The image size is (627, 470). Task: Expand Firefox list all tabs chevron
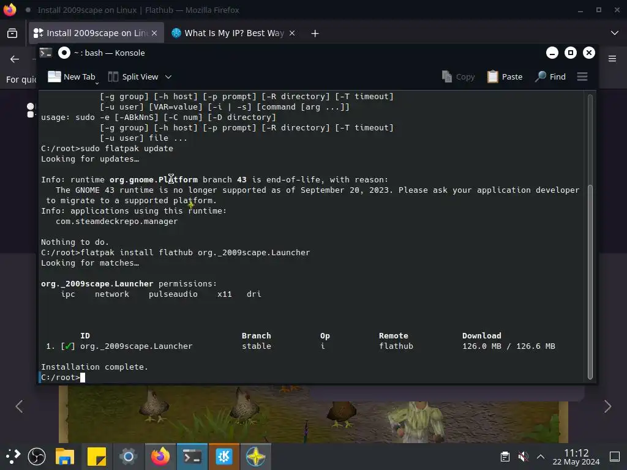[x=615, y=33]
